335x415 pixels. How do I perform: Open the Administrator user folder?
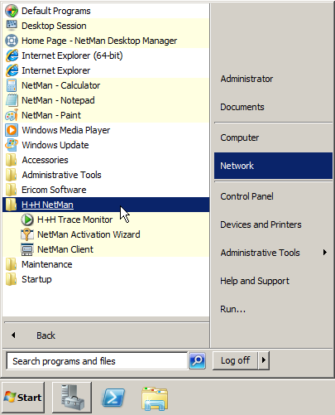click(x=273, y=79)
